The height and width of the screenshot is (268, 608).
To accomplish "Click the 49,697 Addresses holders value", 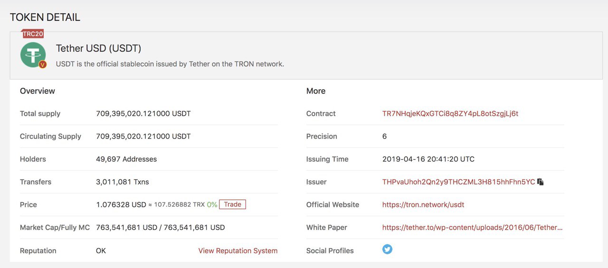I will [x=126, y=159].
